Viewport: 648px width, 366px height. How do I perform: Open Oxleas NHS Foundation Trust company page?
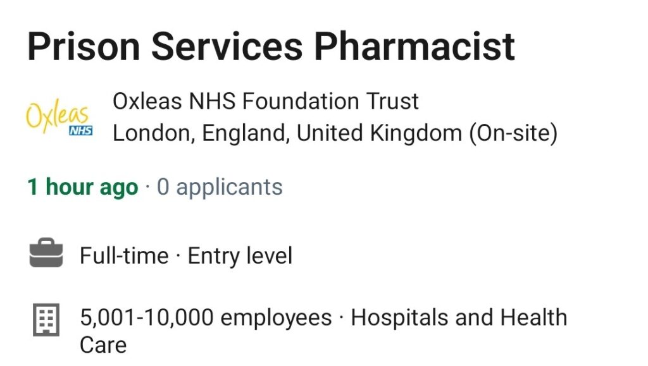pos(266,101)
